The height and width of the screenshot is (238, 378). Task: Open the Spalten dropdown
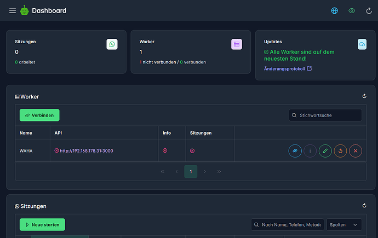[x=344, y=225]
